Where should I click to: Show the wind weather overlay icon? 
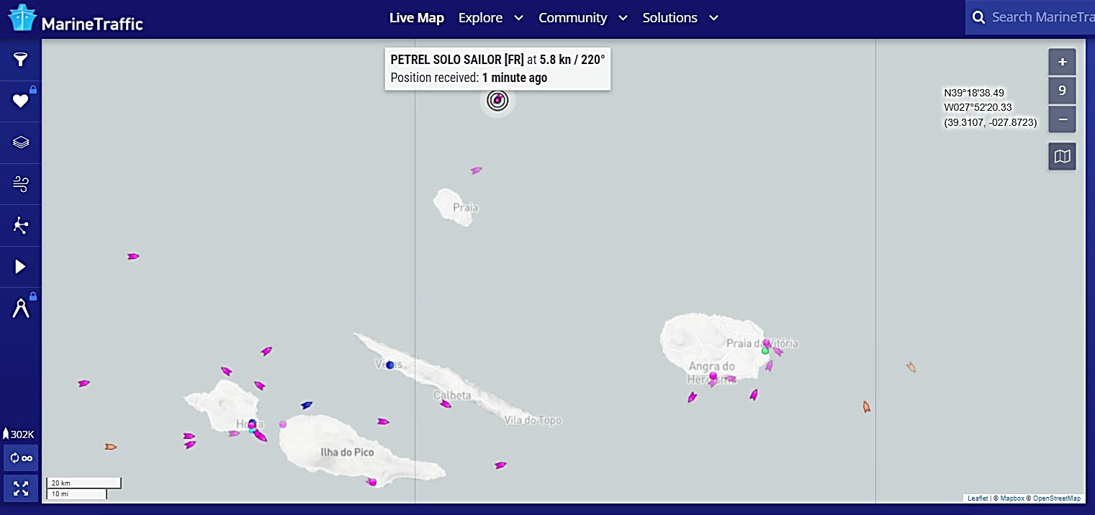[20, 184]
